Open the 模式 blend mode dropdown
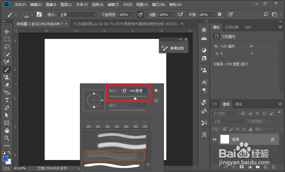This screenshot has height=172, width=285. click(78, 15)
